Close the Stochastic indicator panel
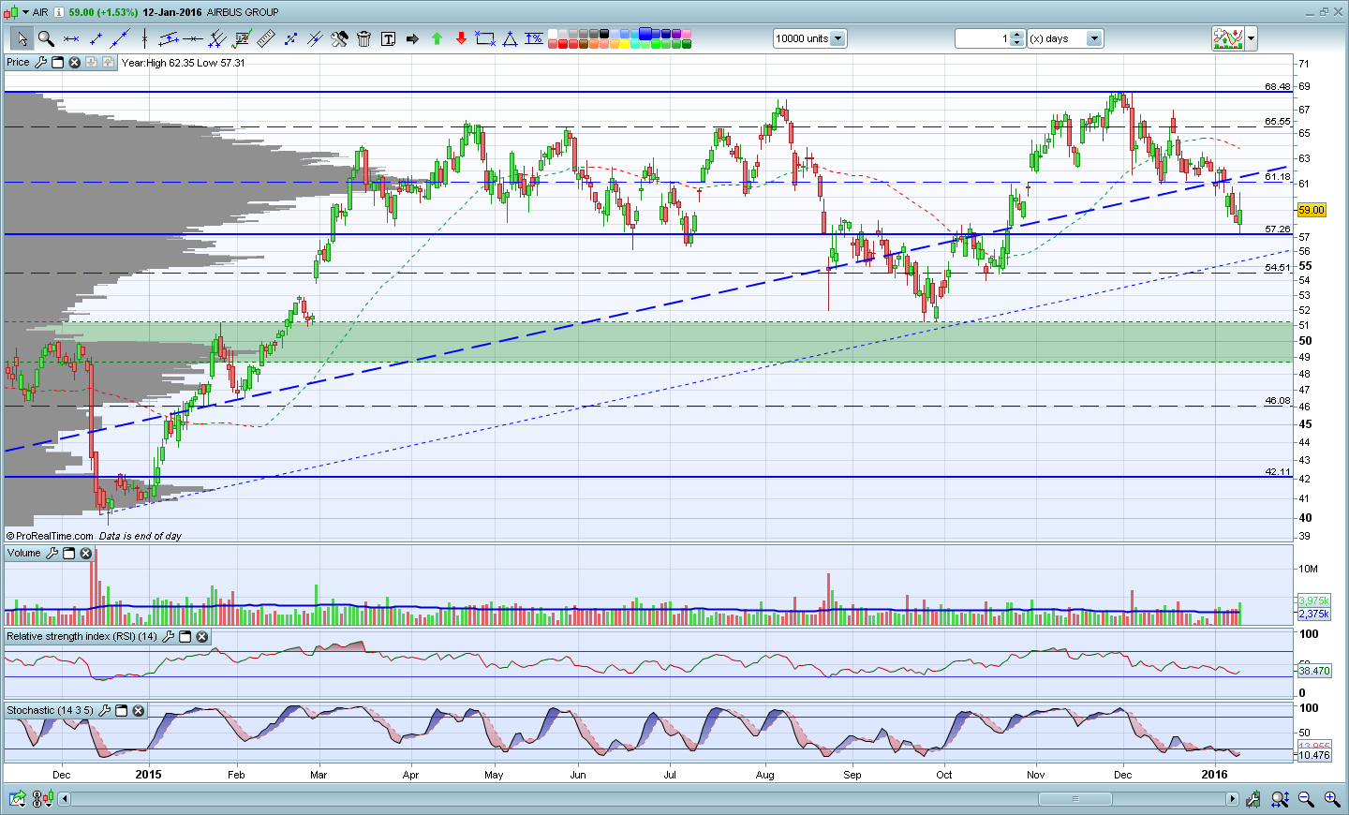The image size is (1349, 815). point(139,711)
